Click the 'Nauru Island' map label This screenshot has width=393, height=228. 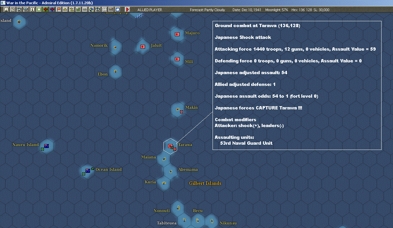pyautogui.click(x=26, y=145)
